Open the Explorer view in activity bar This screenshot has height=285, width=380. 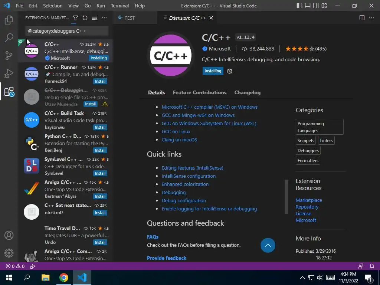(9, 20)
